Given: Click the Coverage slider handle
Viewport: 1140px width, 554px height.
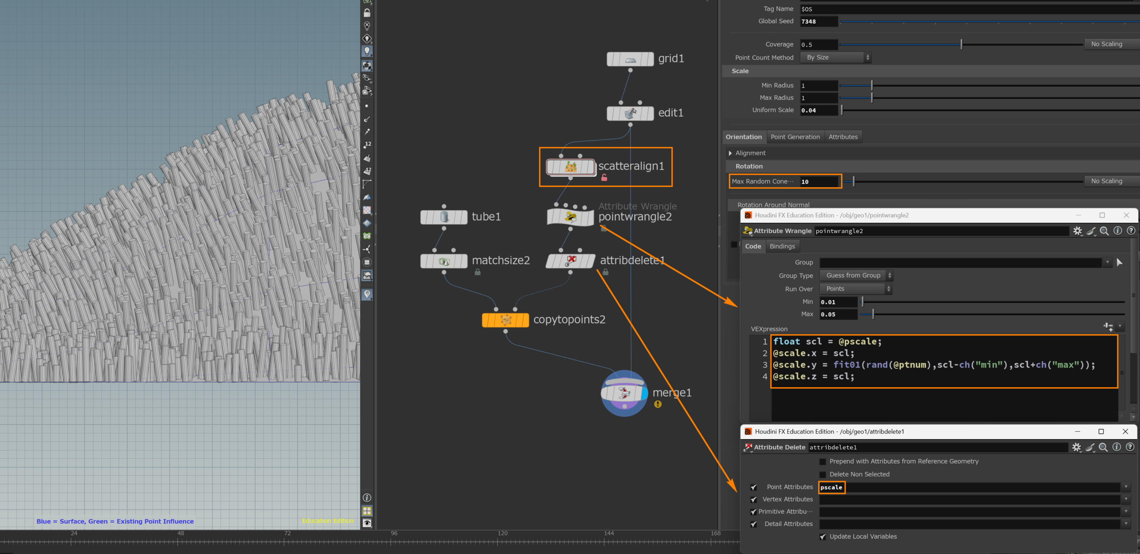Looking at the screenshot, I should pos(961,44).
